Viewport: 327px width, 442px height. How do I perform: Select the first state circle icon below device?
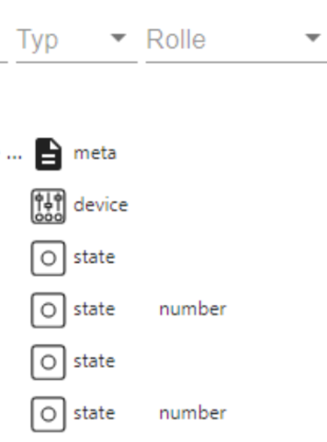48,258
